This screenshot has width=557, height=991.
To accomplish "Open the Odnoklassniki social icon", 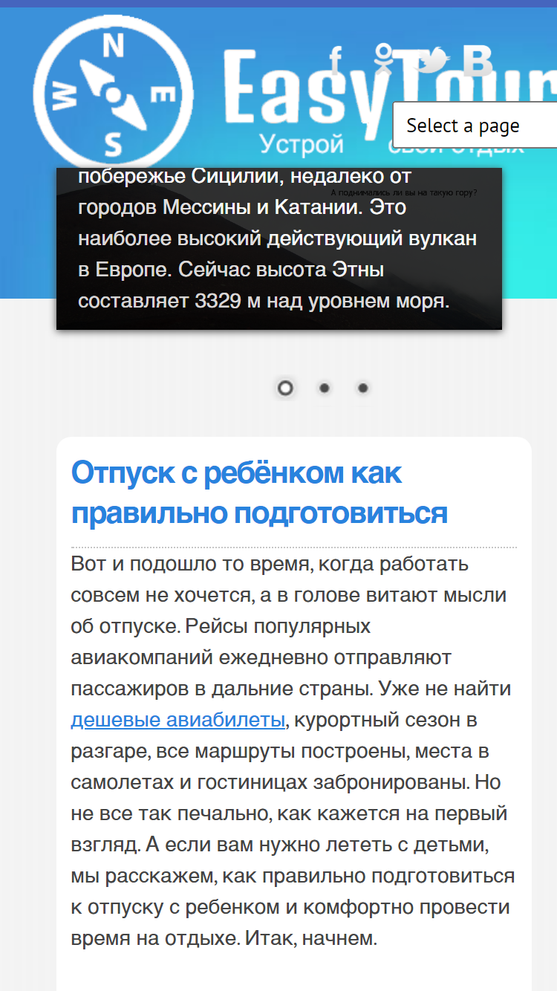I will coord(383,59).
